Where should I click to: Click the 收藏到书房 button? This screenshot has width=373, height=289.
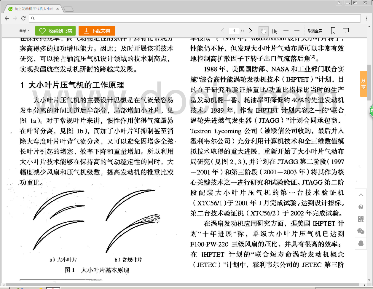(x=55, y=31)
